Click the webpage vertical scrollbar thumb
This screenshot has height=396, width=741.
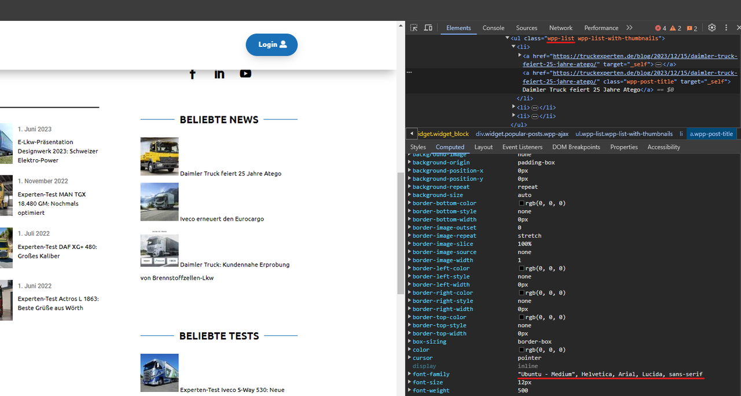click(401, 233)
